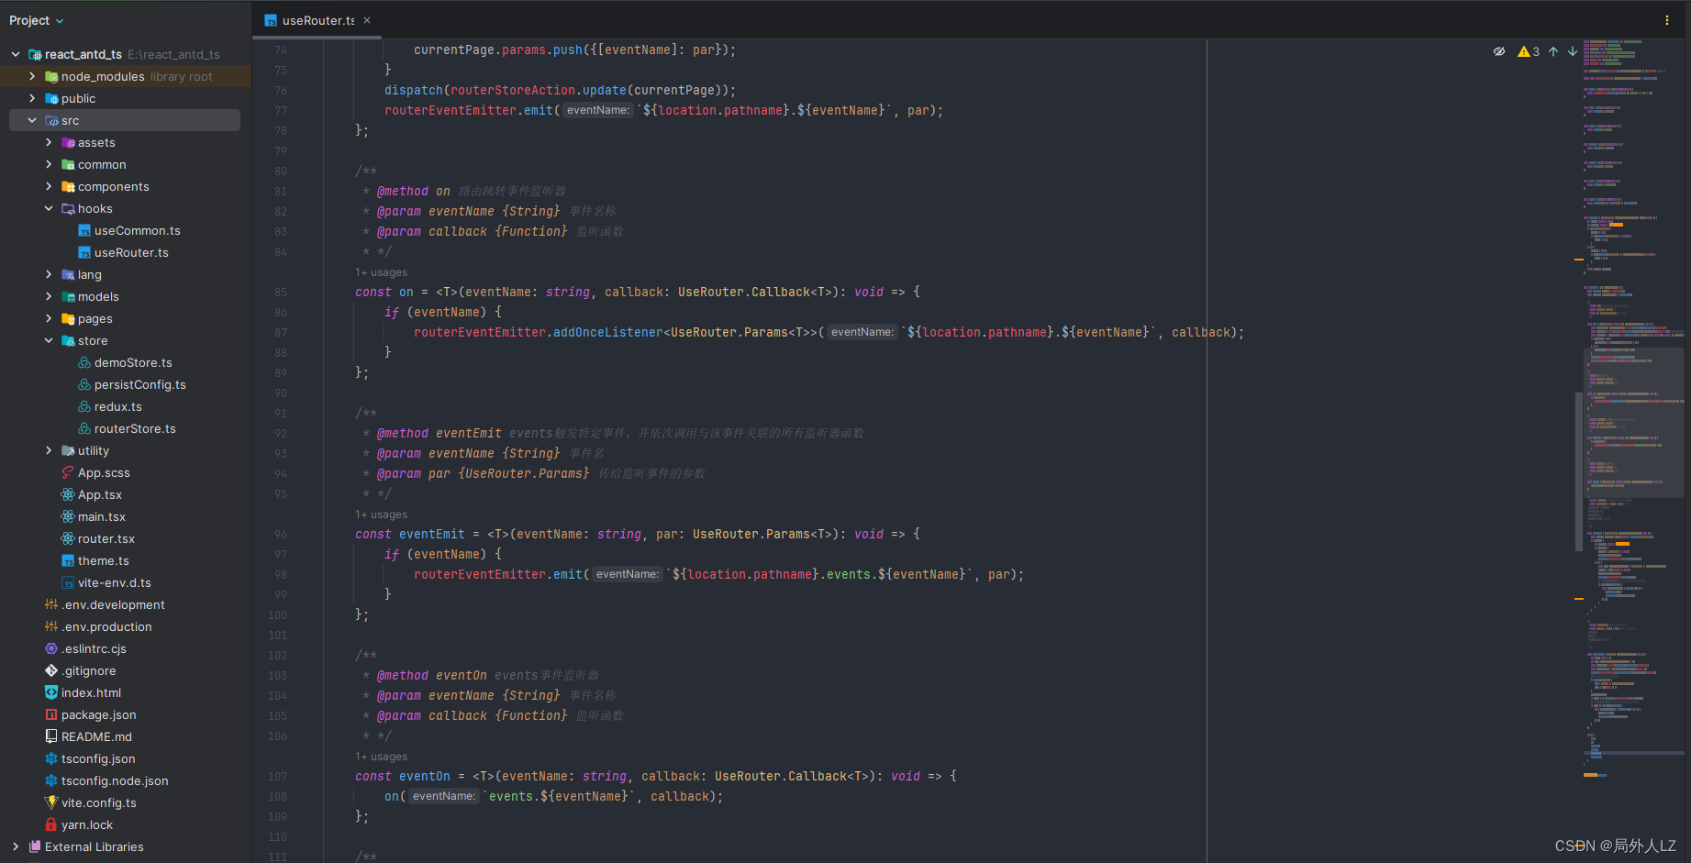Click the router.tsx React file icon
The width and height of the screenshot is (1691, 863).
click(68, 538)
